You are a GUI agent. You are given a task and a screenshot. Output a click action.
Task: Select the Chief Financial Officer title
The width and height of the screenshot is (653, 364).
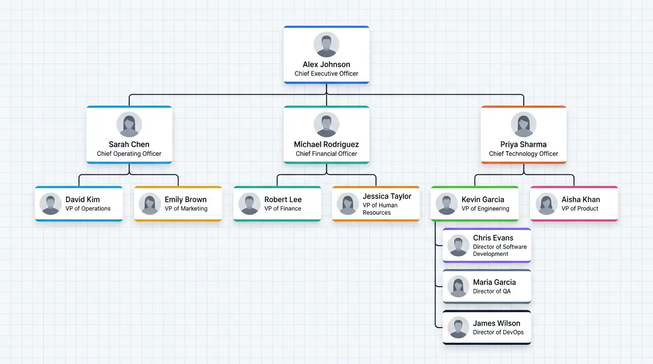click(326, 154)
